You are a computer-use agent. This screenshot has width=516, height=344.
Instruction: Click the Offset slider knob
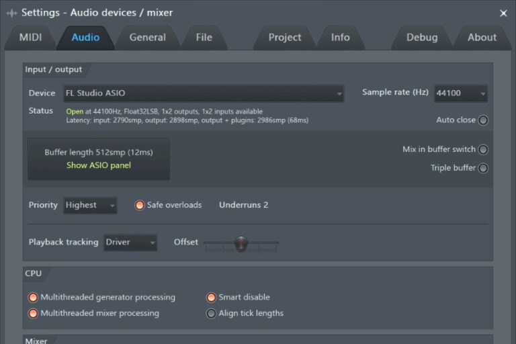click(241, 243)
